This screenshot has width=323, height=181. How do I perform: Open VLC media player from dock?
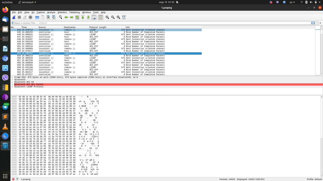click(5, 126)
